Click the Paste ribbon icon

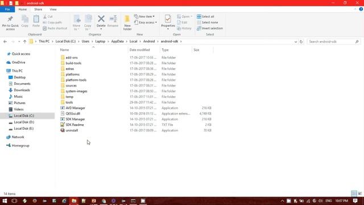36,19
